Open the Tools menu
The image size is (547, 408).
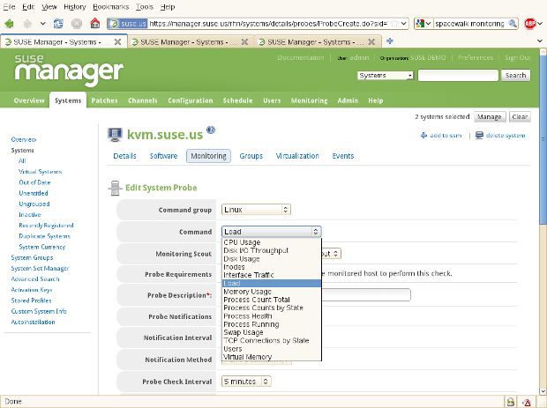coord(145,7)
